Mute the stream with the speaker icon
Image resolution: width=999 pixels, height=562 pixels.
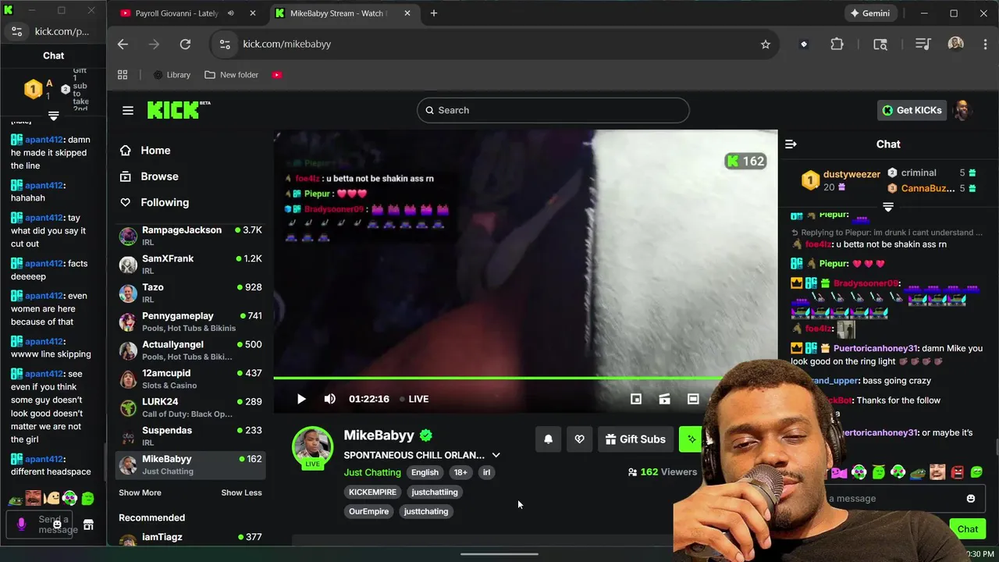click(330, 399)
